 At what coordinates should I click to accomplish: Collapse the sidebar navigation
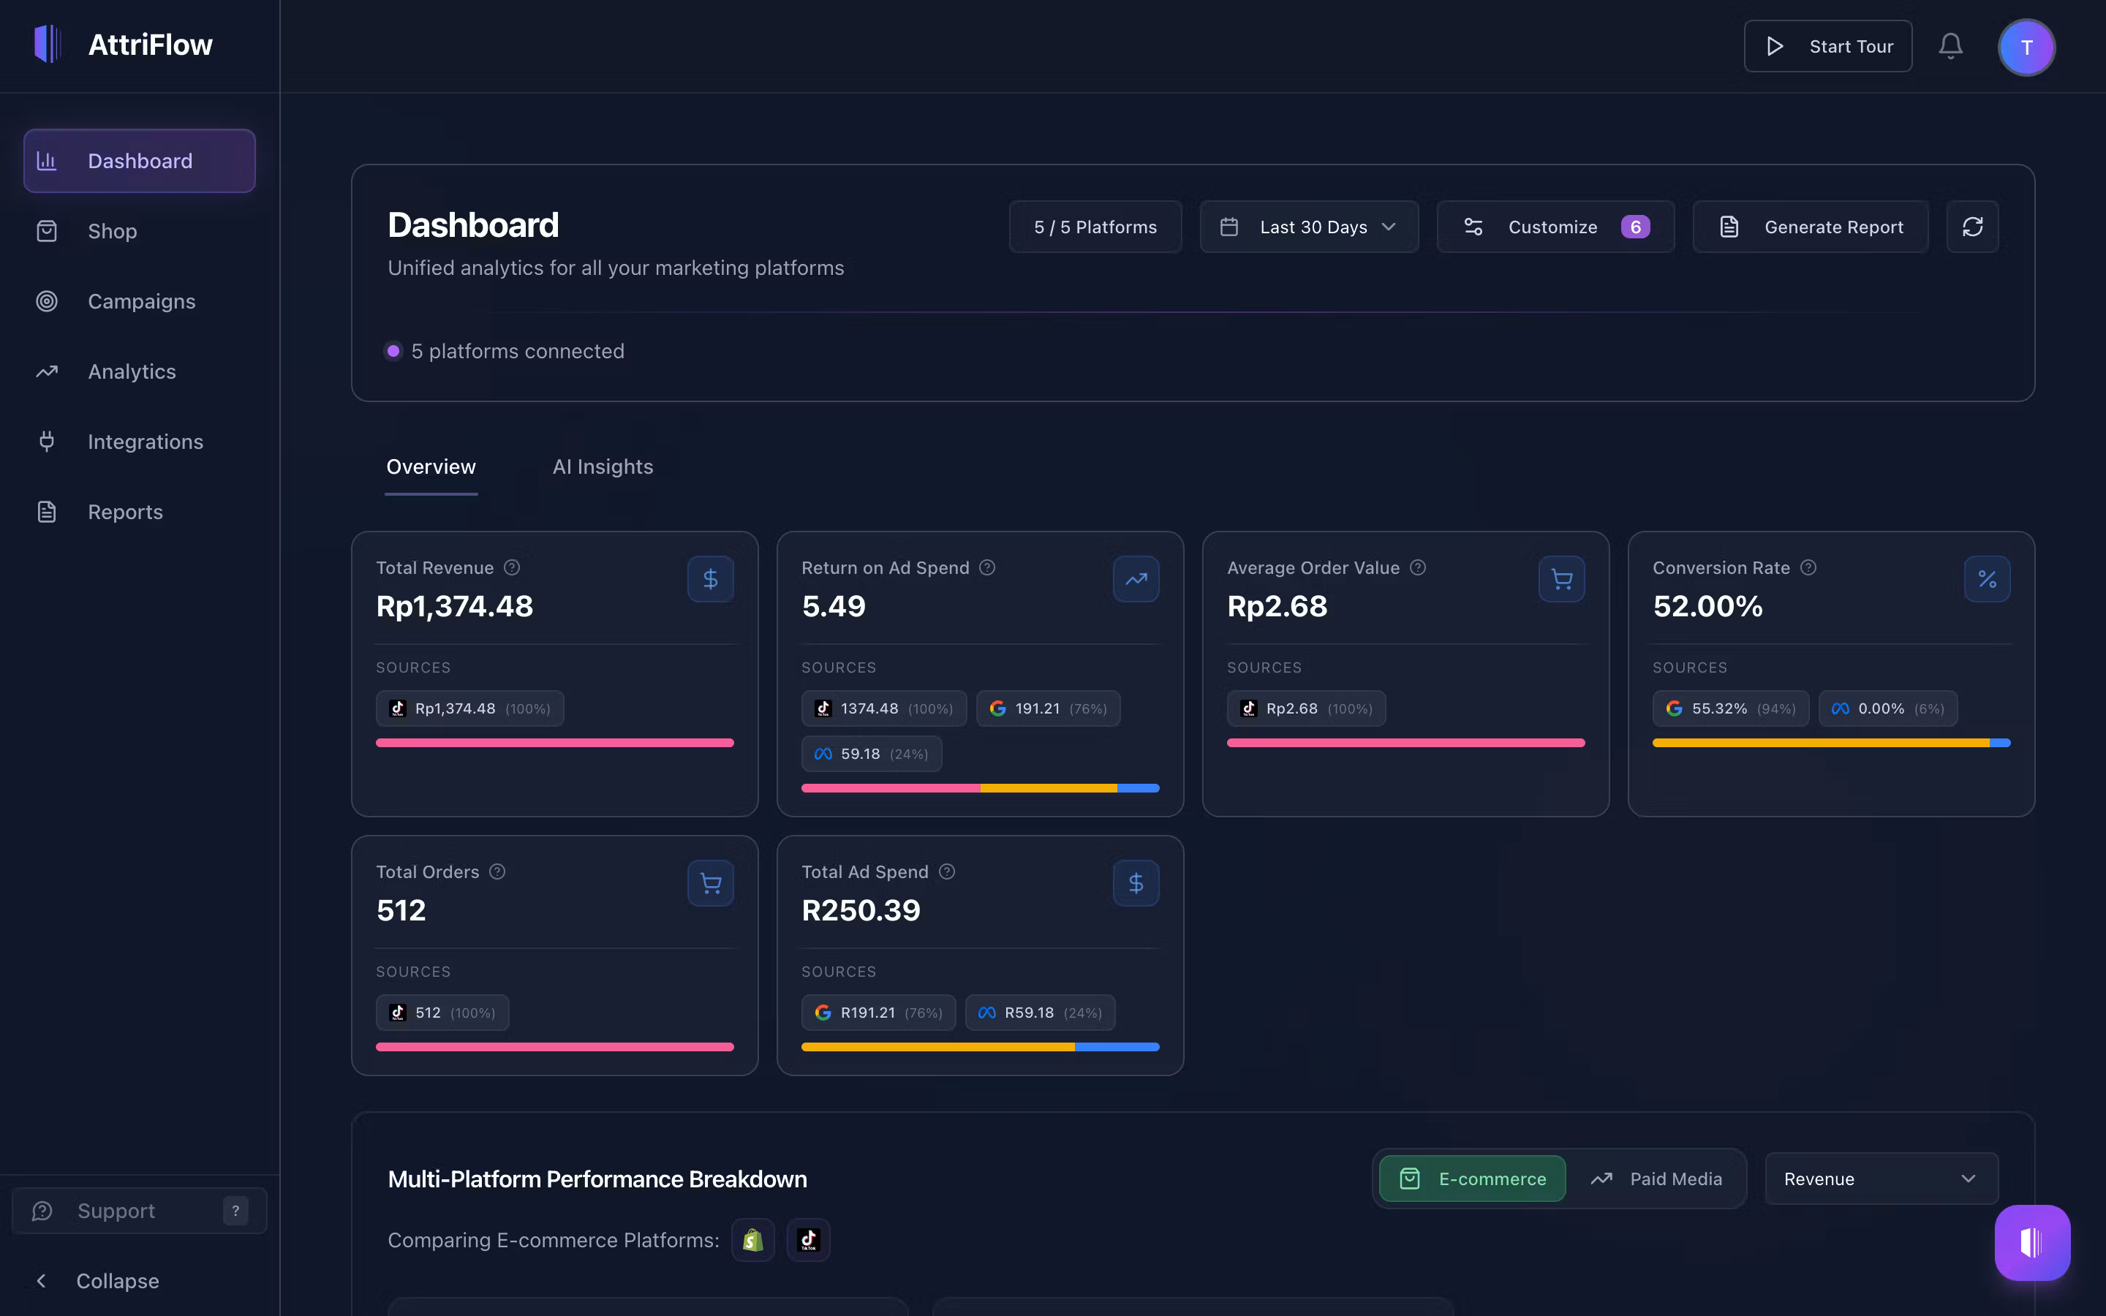click(97, 1280)
